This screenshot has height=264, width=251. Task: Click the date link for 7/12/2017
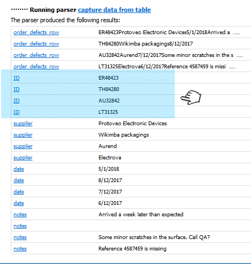18,192
